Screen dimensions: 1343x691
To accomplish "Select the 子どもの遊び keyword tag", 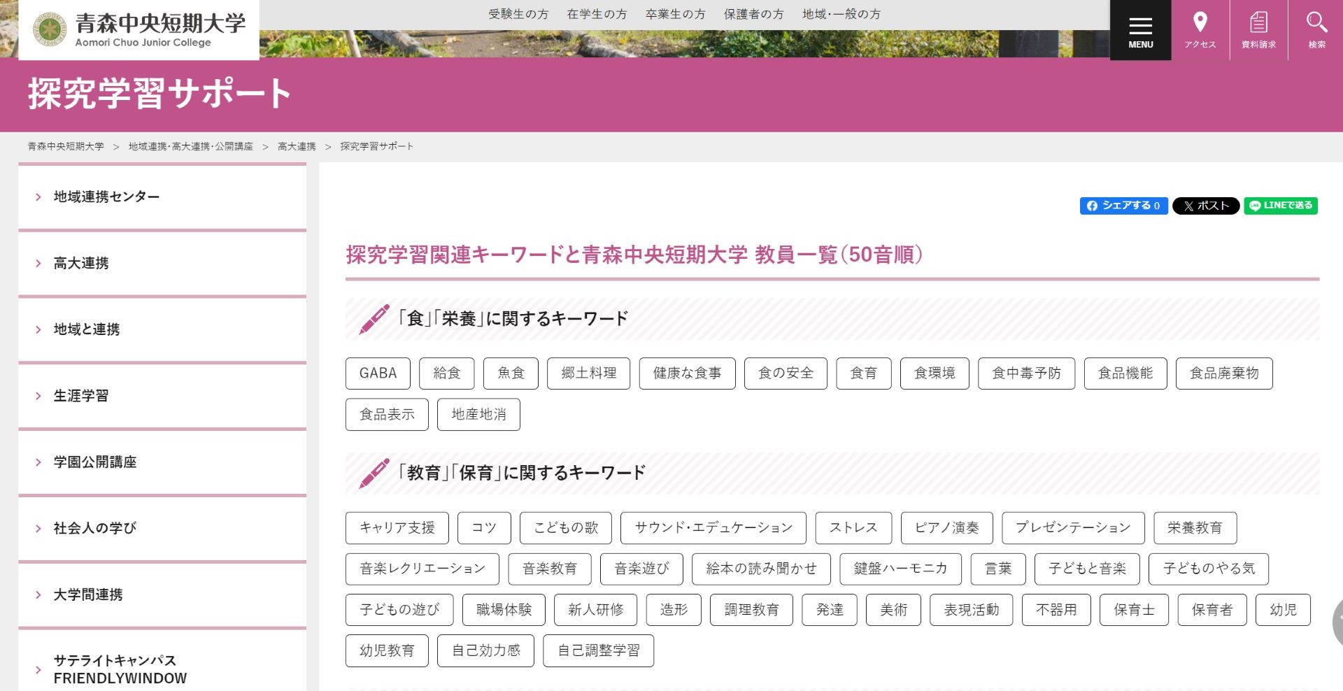I will point(399,610).
